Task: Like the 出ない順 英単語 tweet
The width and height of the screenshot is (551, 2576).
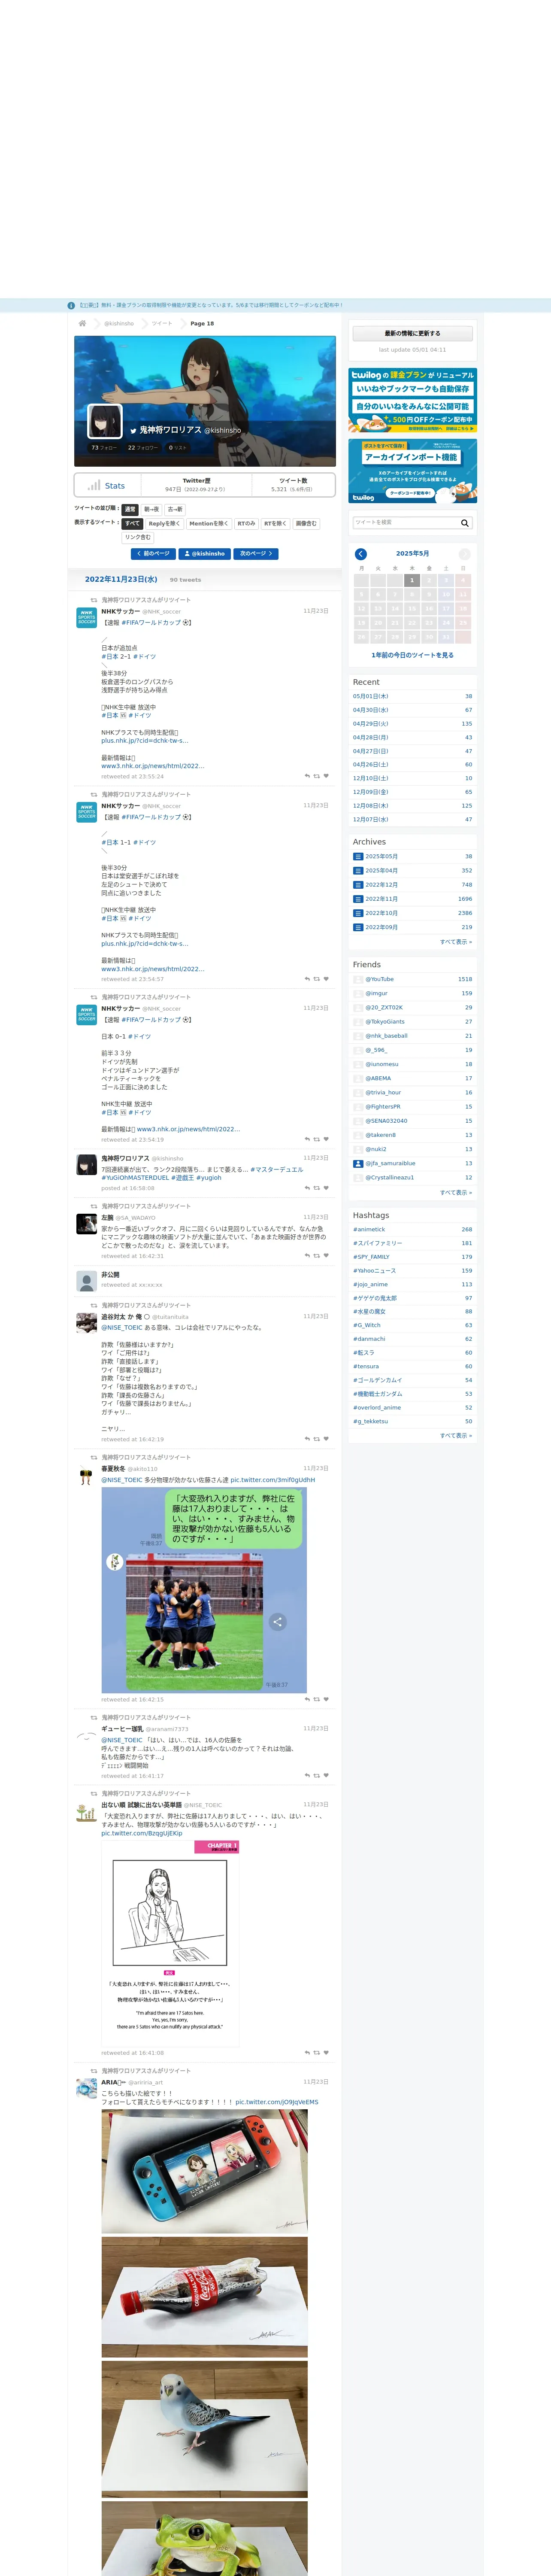Action: coord(326,2053)
